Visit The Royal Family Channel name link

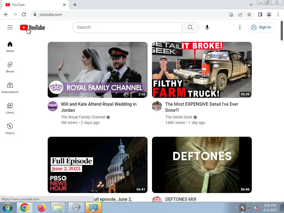click(83, 117)
